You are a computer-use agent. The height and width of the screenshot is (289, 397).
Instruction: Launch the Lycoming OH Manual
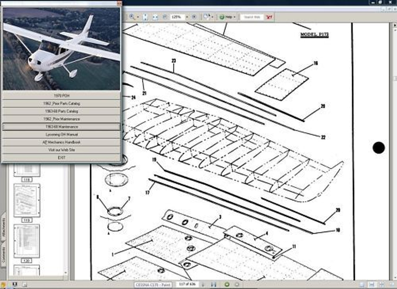tap(61, 135)
